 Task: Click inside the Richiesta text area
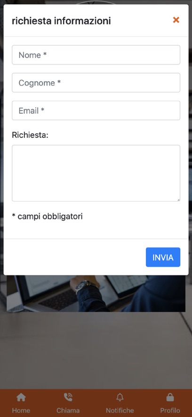pyautogui.click(x=96, y=173)
